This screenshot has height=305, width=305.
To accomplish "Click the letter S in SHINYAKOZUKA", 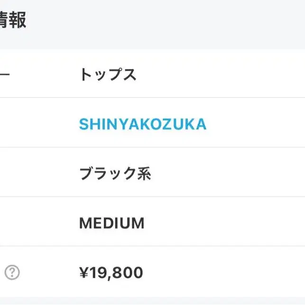I will pyautogui.click(x=84, y=124).
